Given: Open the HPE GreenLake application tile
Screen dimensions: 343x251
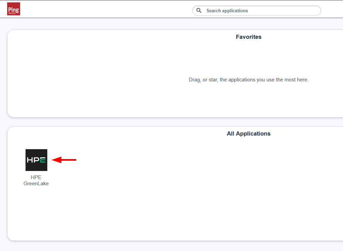Looking at the screenshot, I should coord(36,160).
